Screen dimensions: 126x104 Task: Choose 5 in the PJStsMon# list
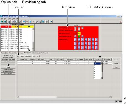coord(97,74)
